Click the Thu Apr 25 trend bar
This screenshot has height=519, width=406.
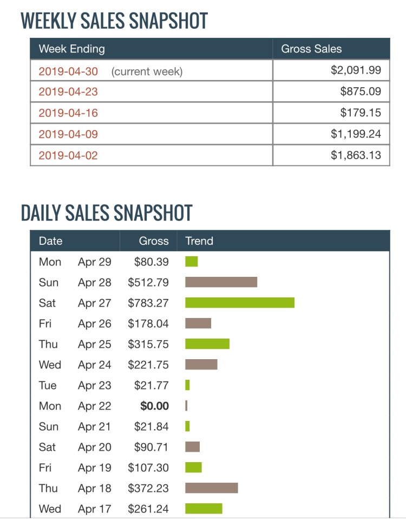[207, 344]
